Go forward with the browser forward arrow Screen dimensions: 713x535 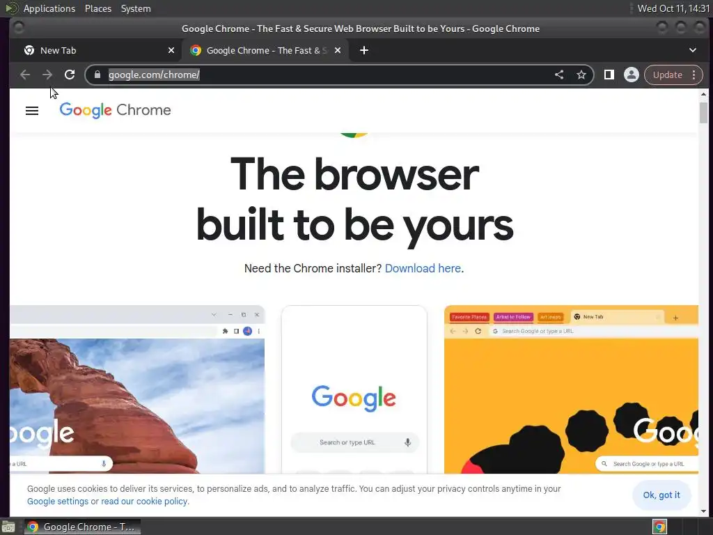click(x=47, y=75)
